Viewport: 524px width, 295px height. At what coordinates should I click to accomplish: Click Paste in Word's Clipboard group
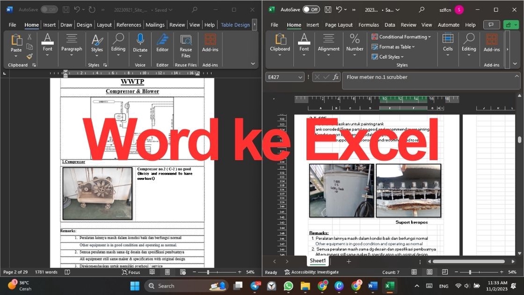[x=16, y=44]
